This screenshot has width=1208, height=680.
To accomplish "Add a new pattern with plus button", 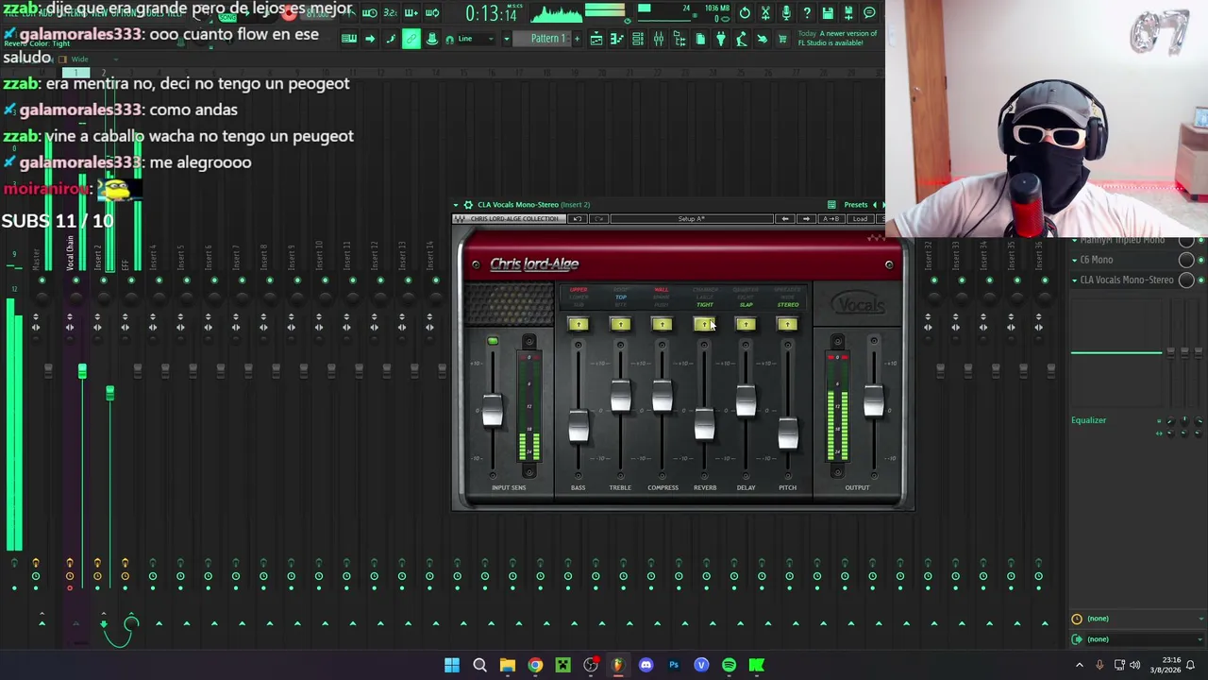I will click(576, 39).
